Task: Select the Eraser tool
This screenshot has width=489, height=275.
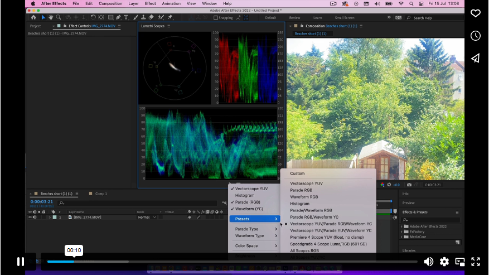Action: (x=151, y=17)
